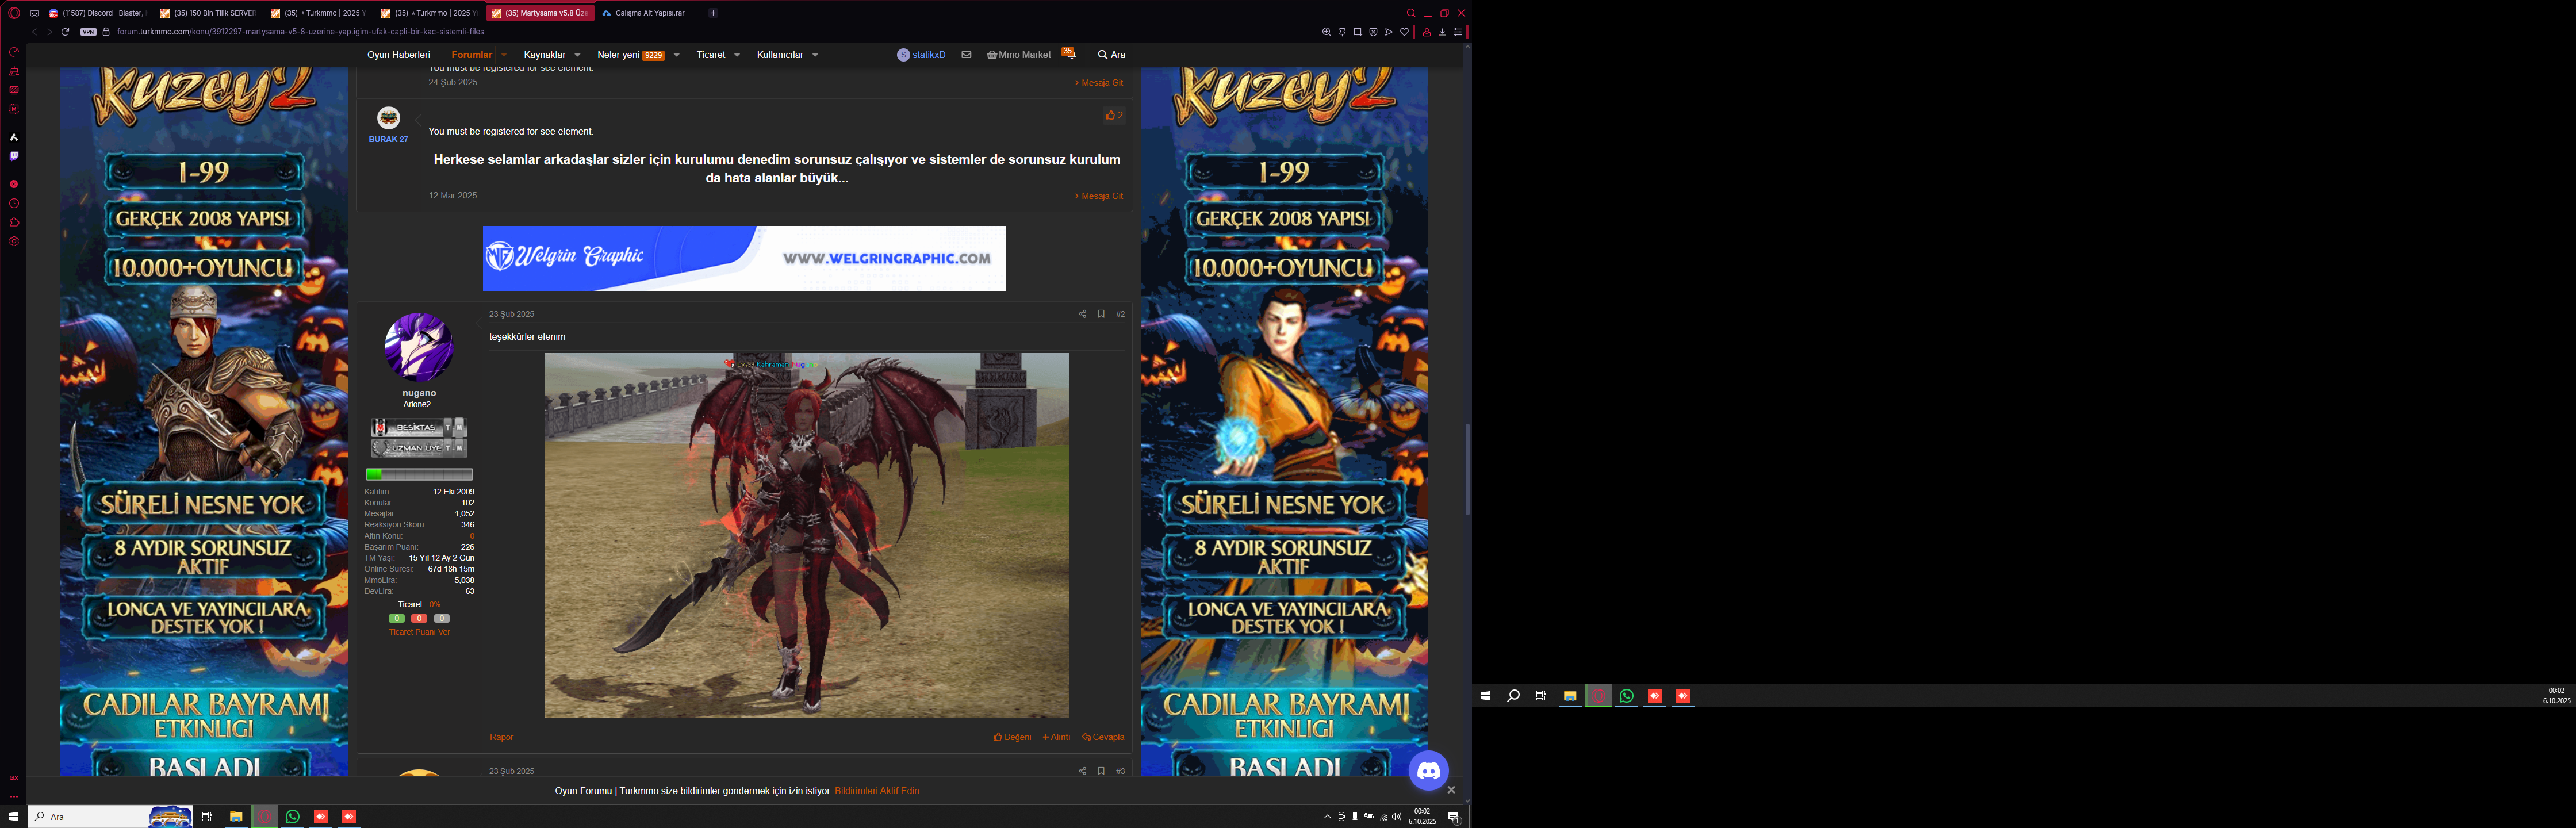Screen dimensions: 2576x828
Task: Toggle the VPN badge in address bar
Action: (88, 32)
